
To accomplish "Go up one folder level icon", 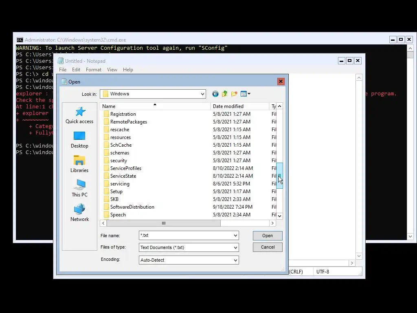I will coord(225,94).
